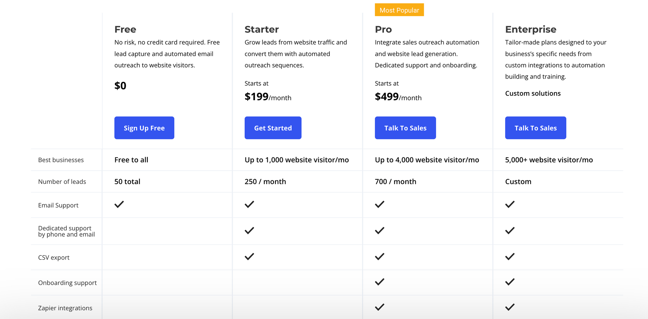Click the Number of leads row label
This screenshot has width=648, height=319.
coord(62,182)
